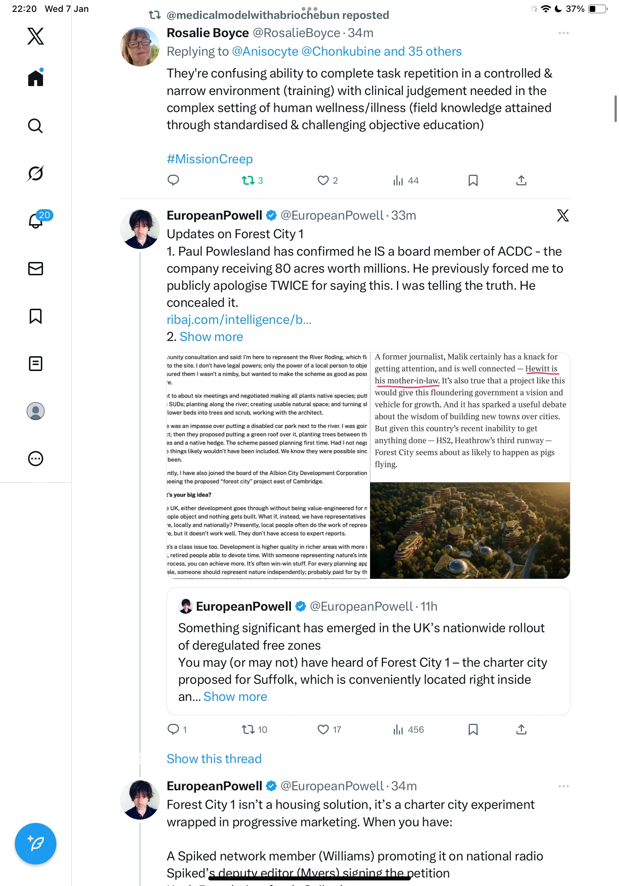619x886 pixels.
Task: Open Direct Messages envelope icon
Action: tap(36, 269)
